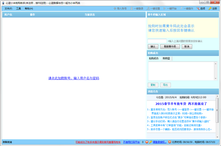Open the 帮助(H) menu
This screenshot has height=146, width=221.
tap(29, 8)
